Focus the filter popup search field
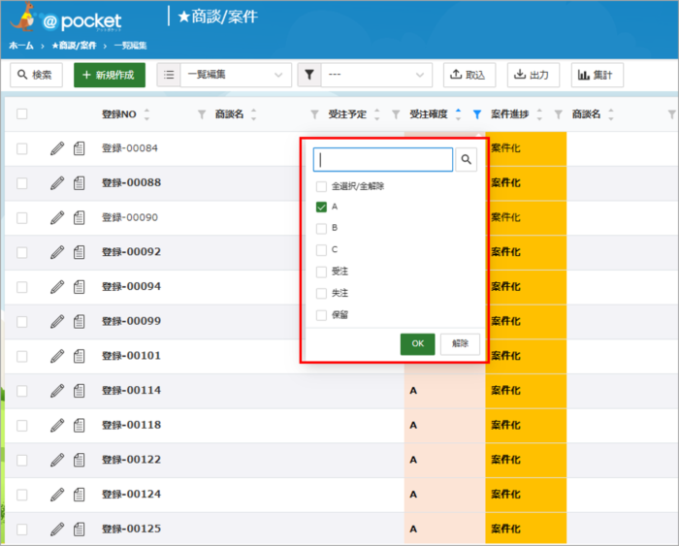 (383, 160)
